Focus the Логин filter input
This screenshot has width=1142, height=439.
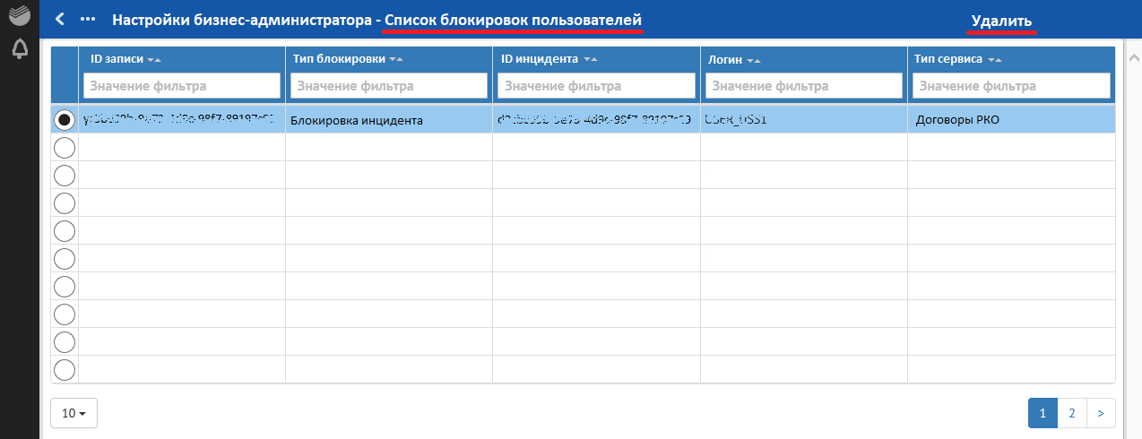click(803, 86)
